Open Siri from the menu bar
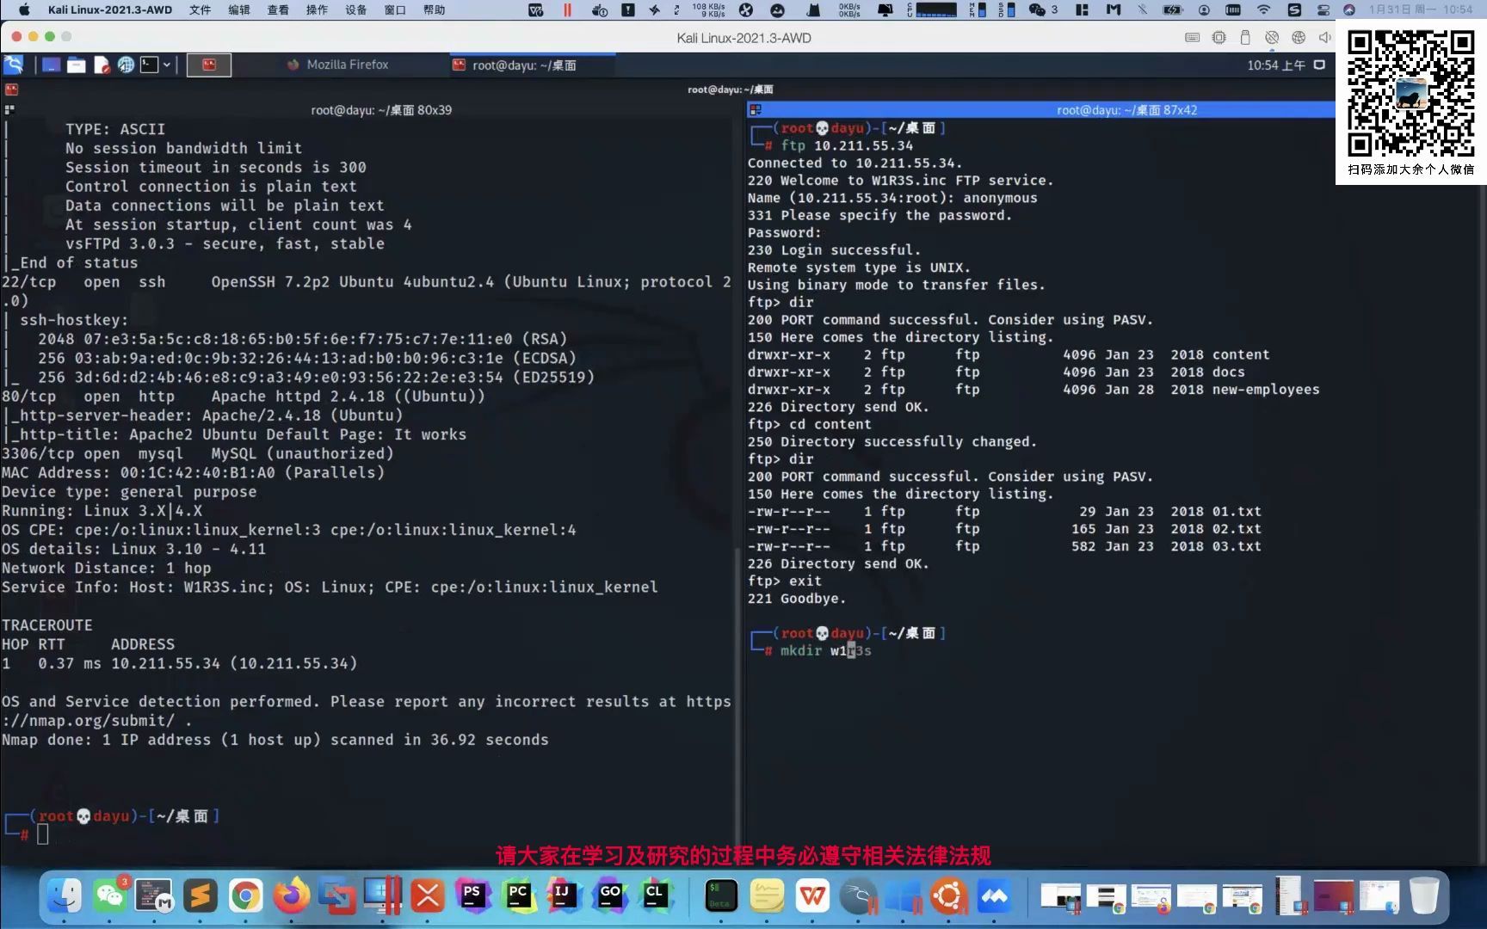The width and height of the screenshot is (1487, 929). (1349, 9)
